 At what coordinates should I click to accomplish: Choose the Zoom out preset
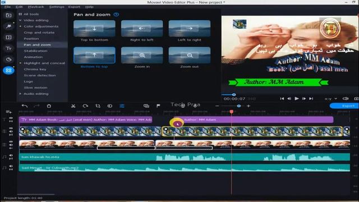(190, 55)
